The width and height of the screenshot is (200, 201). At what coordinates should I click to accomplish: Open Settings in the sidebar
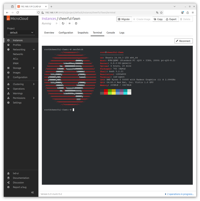(21, 103)
